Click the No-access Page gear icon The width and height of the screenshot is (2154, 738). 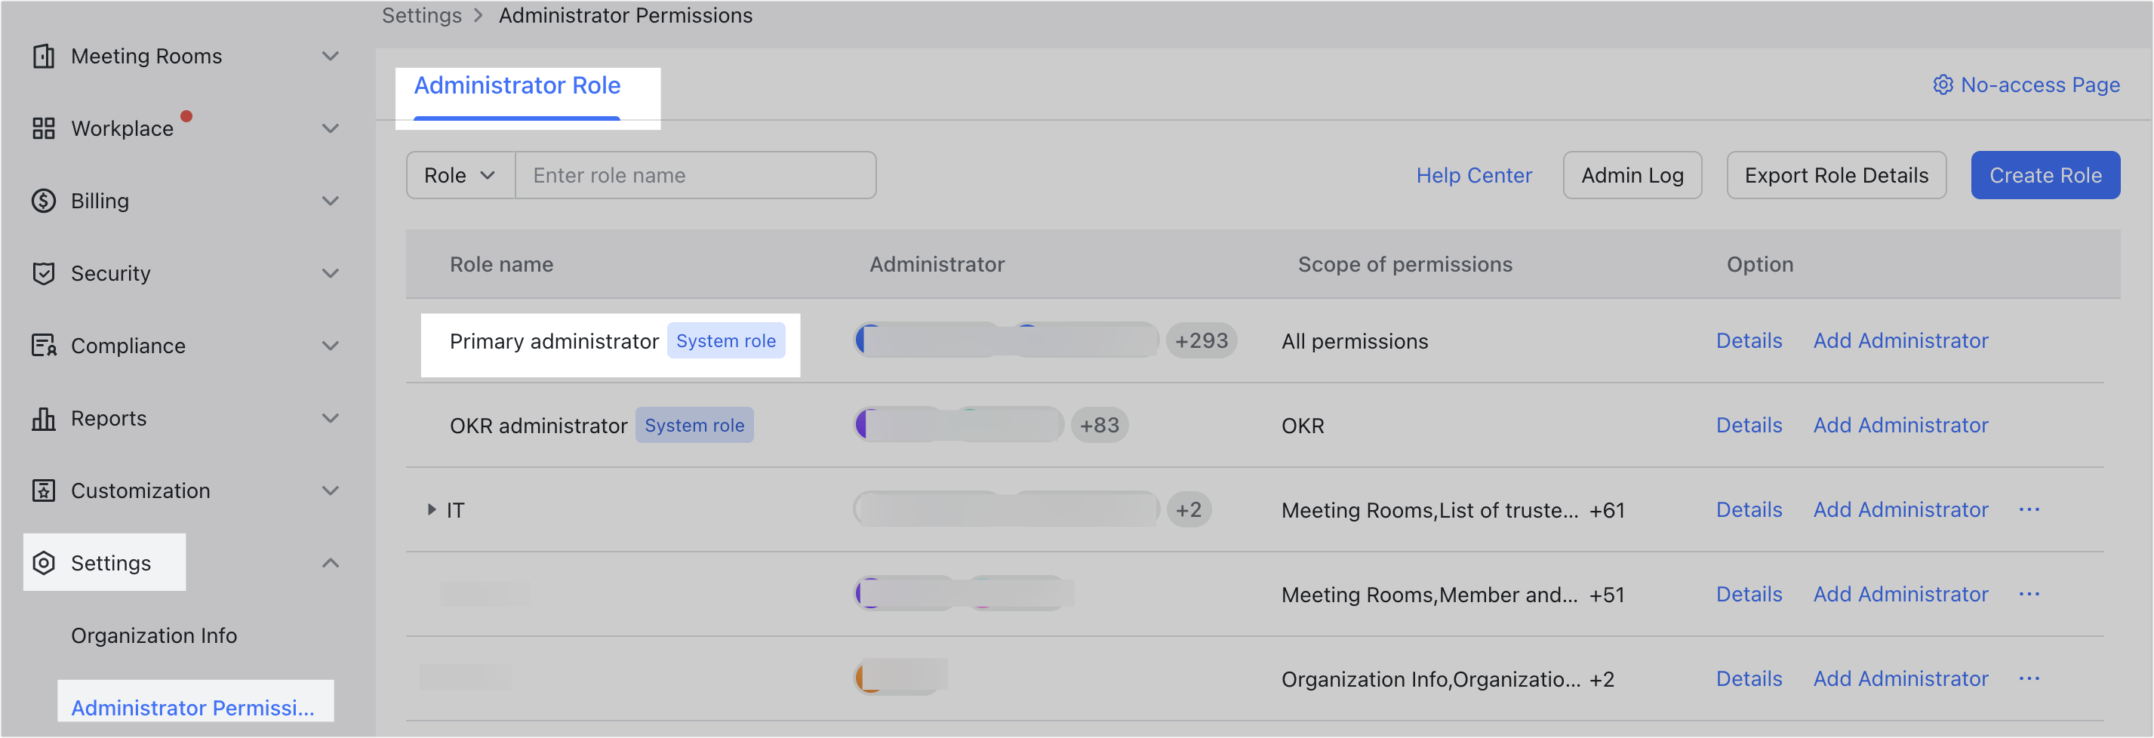coord(1943,85)
